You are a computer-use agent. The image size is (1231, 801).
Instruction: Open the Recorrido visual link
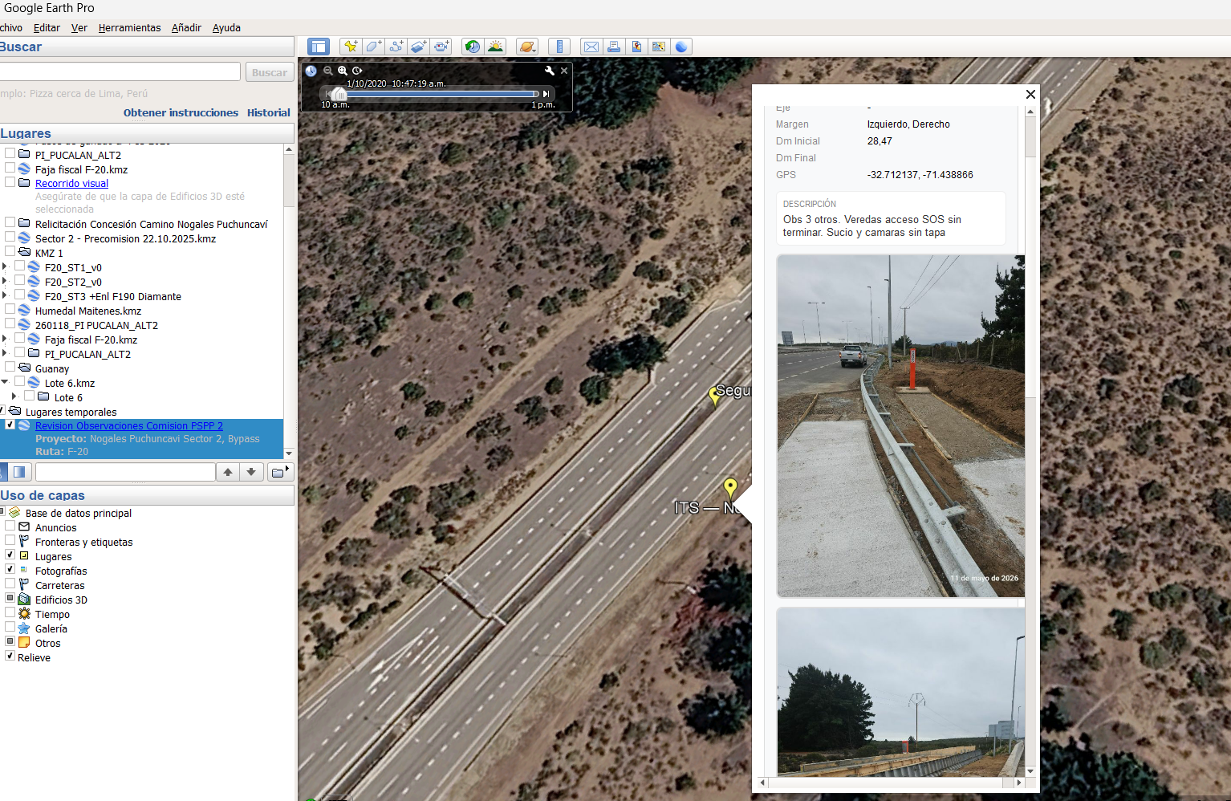[71, 183]
